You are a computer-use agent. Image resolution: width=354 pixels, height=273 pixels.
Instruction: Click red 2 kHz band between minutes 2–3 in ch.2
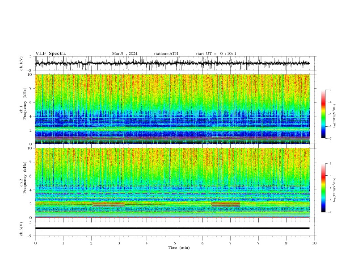(x=109, y=203)
